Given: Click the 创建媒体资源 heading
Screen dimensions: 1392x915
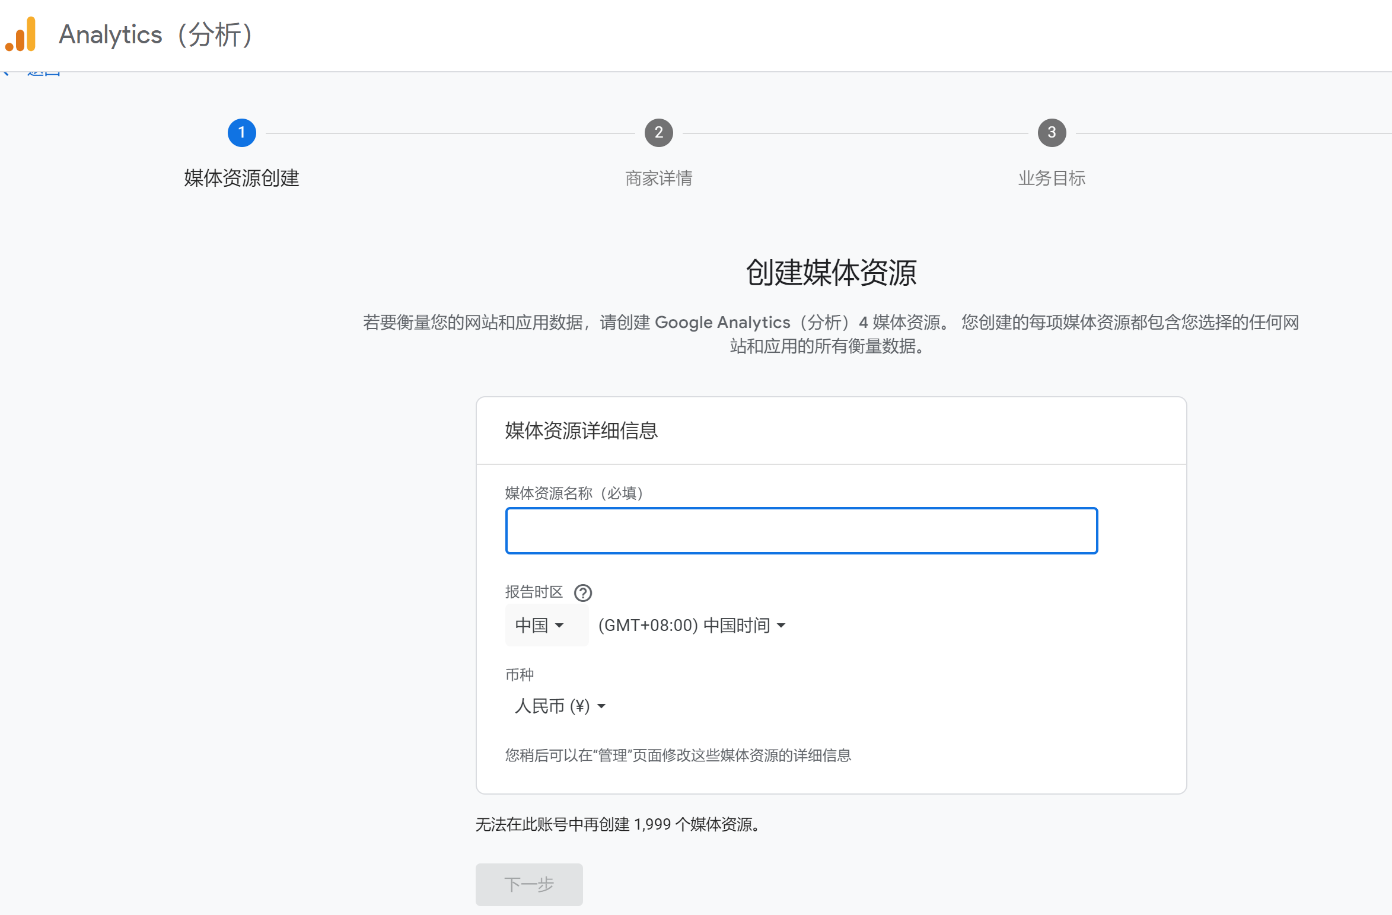Looking at the screenshot, I should [831, 273].
